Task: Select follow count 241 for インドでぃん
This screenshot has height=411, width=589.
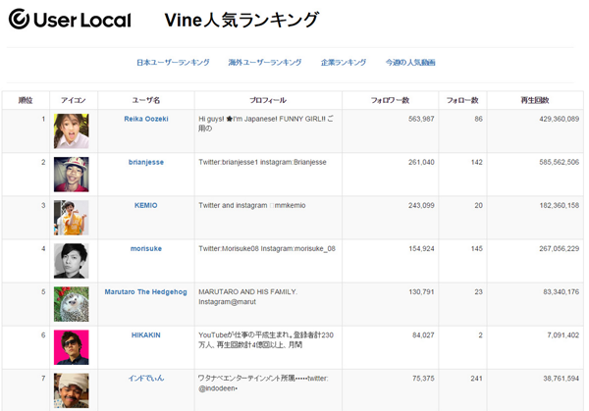Action: tap(477, 379)
